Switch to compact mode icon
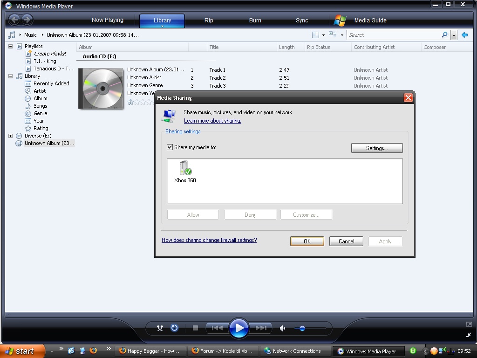This screenshot has width=477, height=358. [469, 335]
